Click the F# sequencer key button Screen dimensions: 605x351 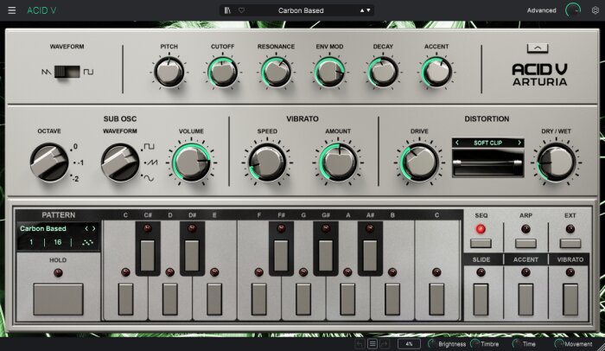point(281,255)
